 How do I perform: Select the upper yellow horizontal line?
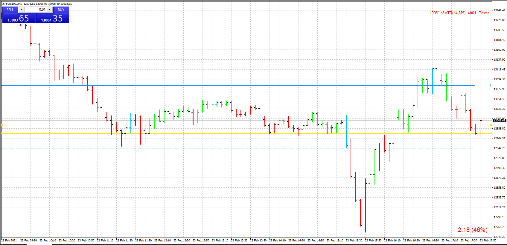[247, 125]
